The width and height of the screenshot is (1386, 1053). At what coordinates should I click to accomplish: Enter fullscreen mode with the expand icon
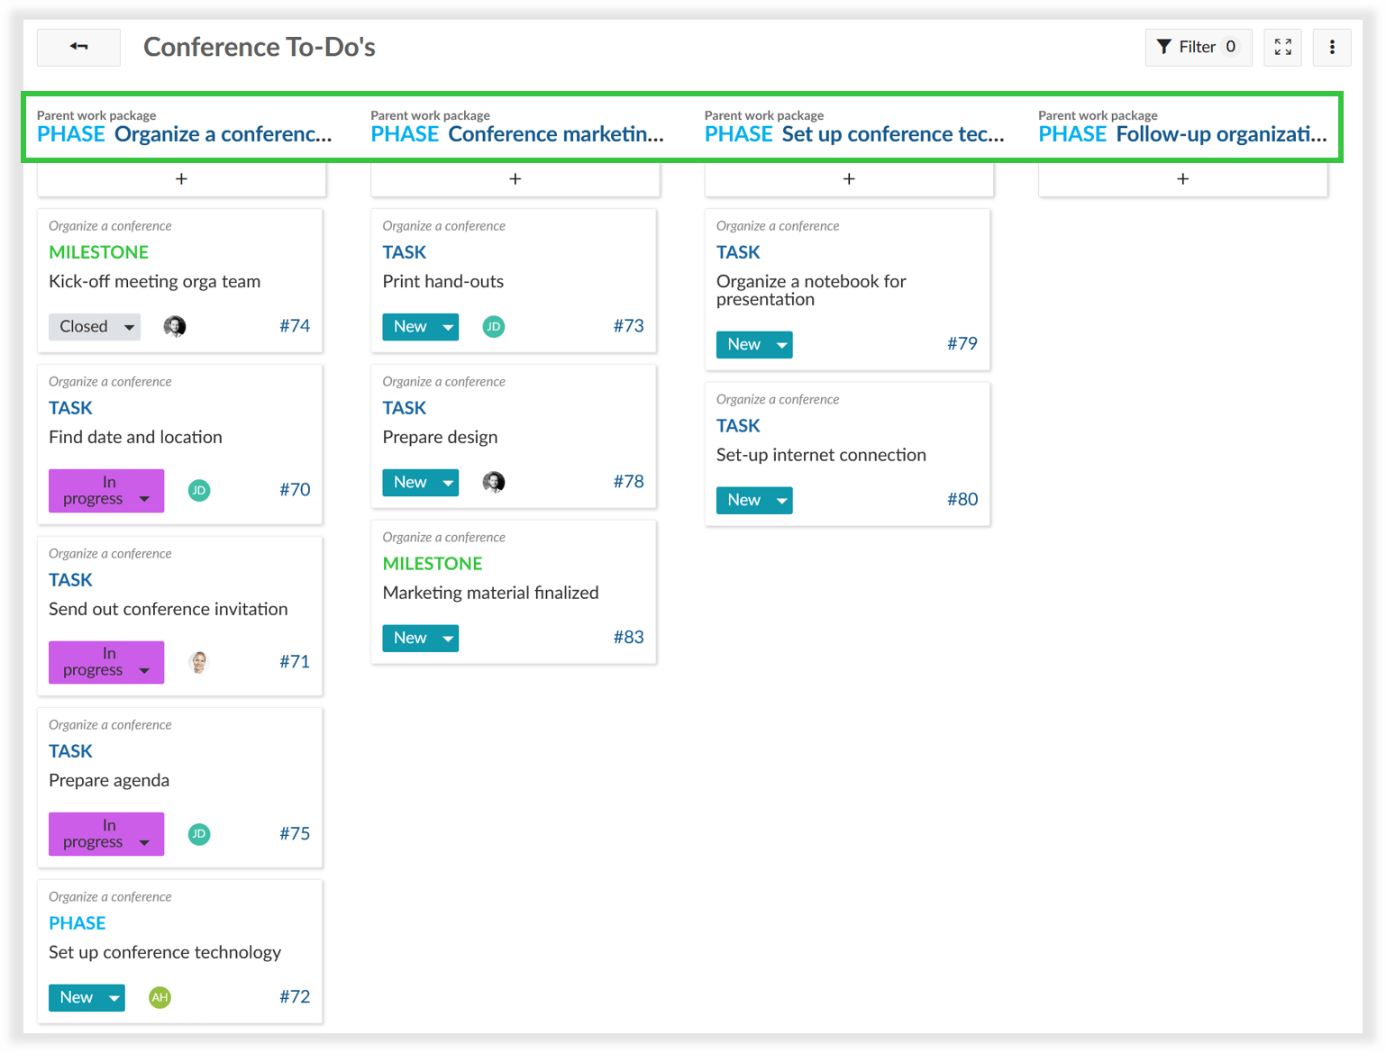tap(1282, 47)
